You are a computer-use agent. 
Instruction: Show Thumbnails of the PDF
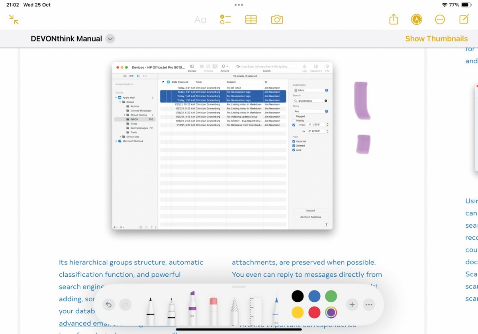pyautogui.click(x=437, y=39)
